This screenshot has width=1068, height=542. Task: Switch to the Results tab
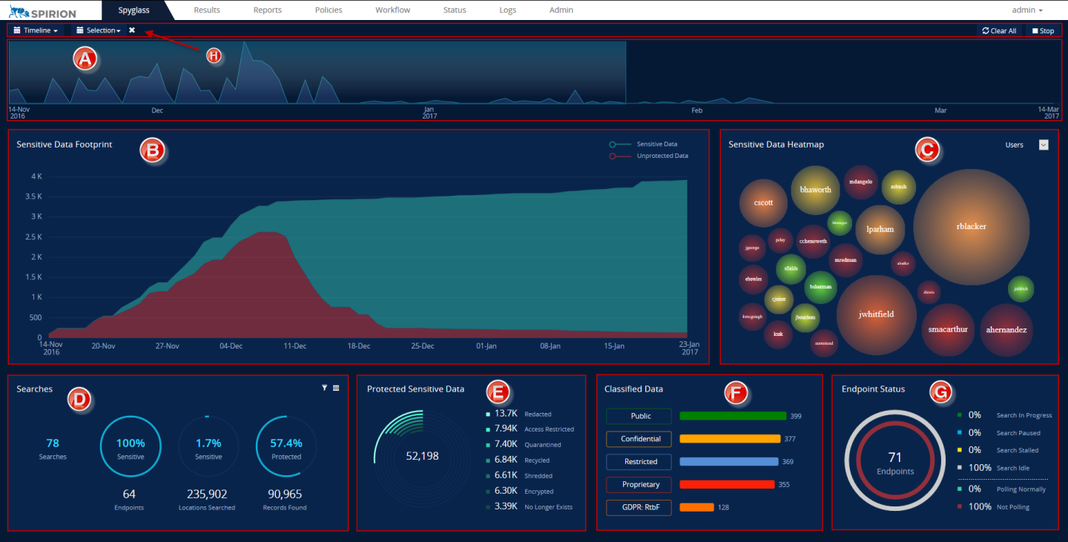coord(206,10)
